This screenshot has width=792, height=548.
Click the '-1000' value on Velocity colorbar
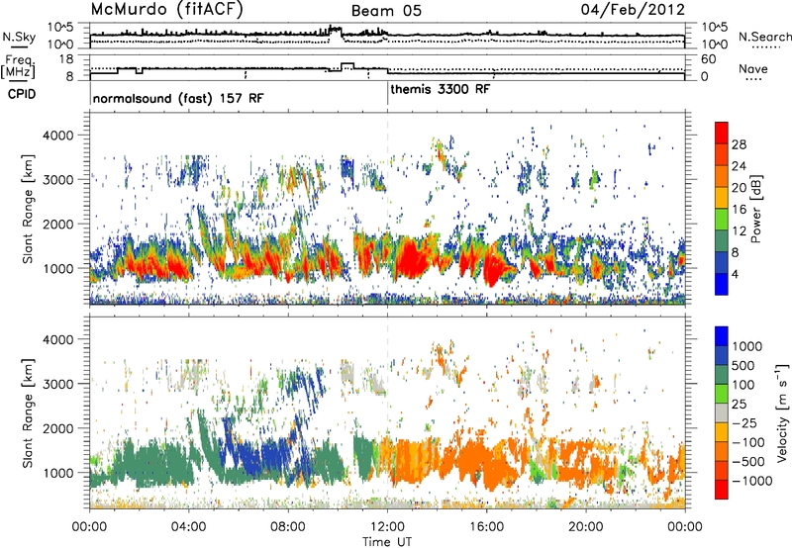click(752, 481)
